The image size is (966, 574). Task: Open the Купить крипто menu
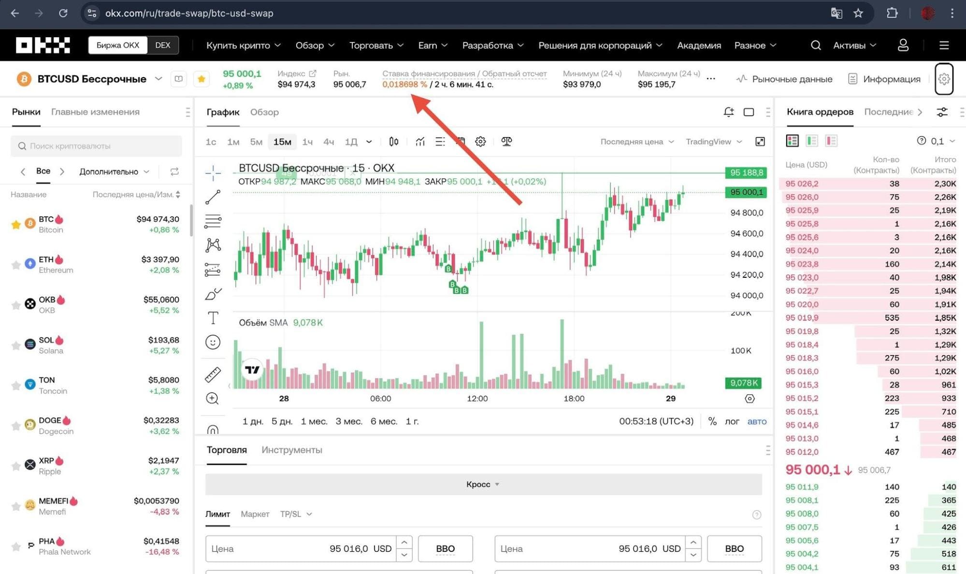point(243,45)
